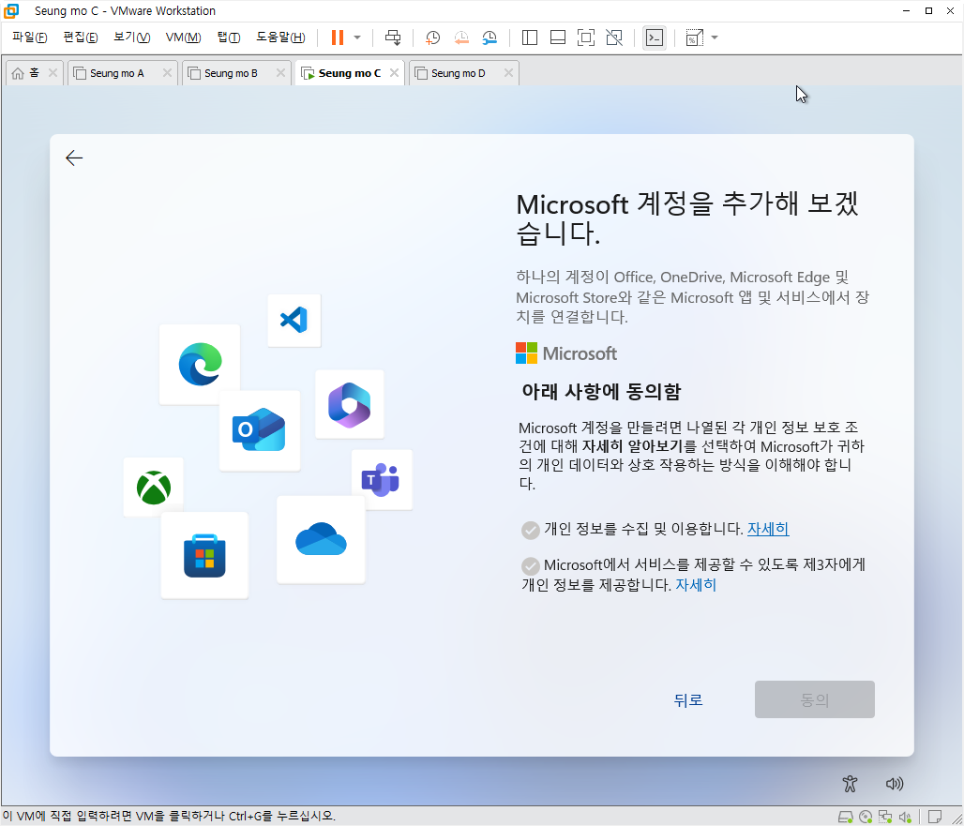
Task: Open the power options dropdown next to pause
Action: pos(357,38)
